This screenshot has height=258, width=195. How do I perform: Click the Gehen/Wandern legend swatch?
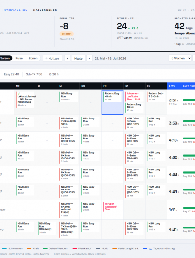pyautogui.click(x=45, y=248)
